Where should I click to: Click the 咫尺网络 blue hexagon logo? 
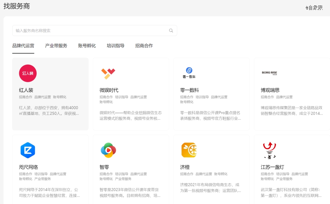(28, 150)
